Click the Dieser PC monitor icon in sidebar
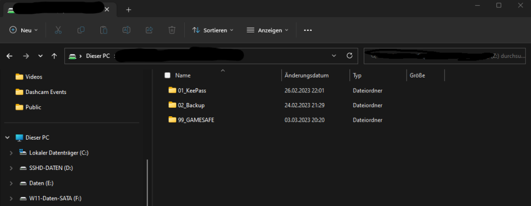The height and width of the screenshot is (206, 531). tap(19, 138)
